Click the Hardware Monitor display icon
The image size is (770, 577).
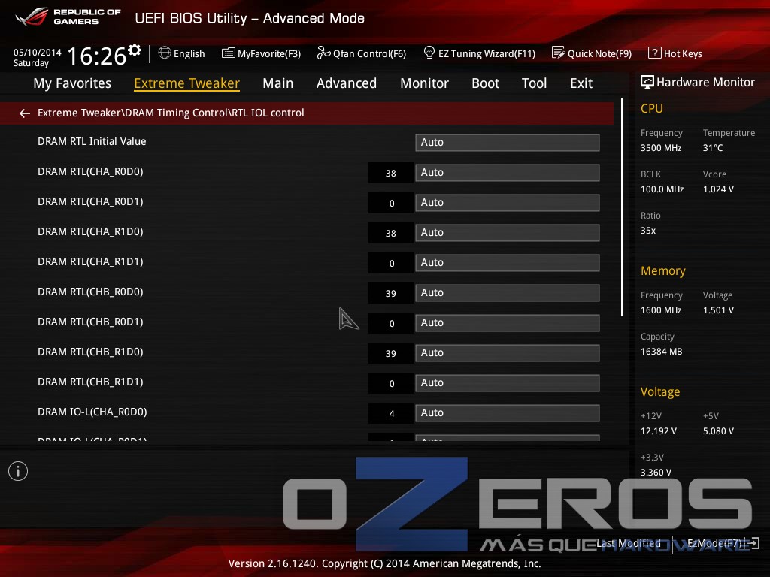[x=647, y=83]
